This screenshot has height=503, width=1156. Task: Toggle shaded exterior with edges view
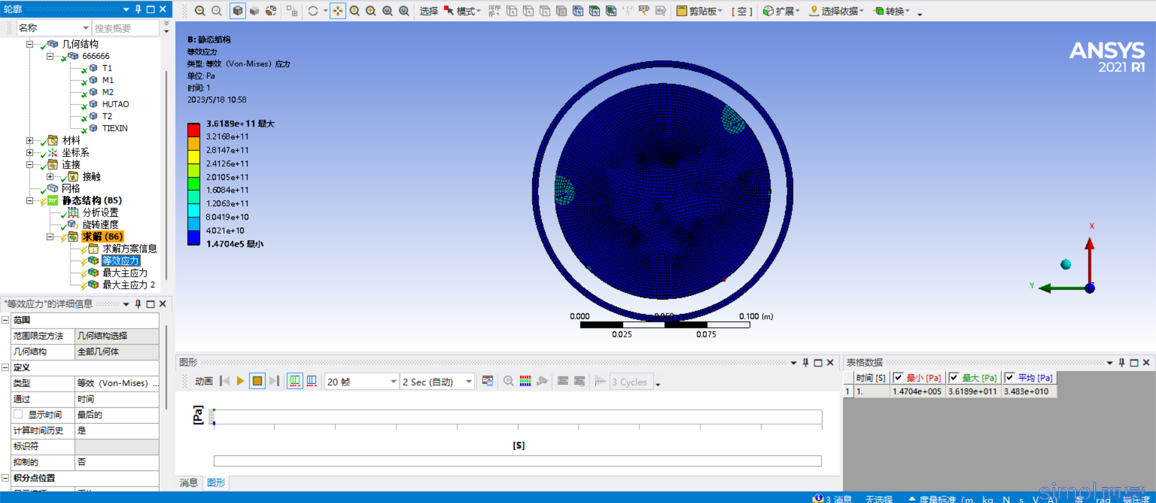[238, 11]
